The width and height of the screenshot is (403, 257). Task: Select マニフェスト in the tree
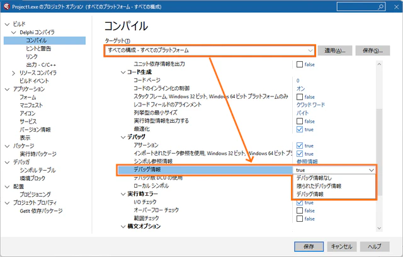coord(31,105)
